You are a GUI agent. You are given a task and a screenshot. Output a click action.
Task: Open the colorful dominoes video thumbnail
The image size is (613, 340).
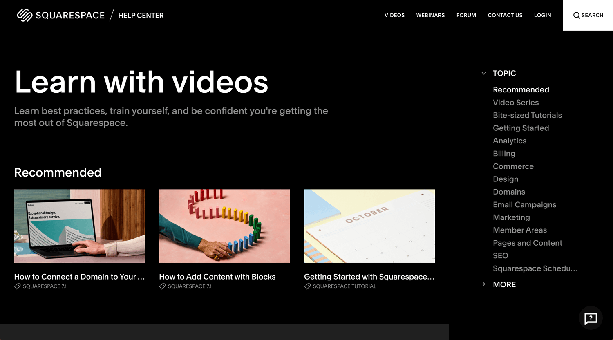pos(224,226)
